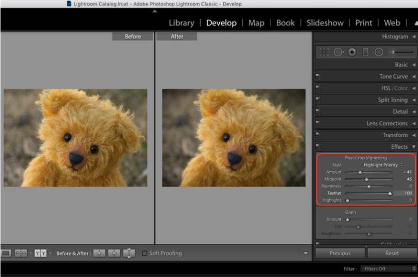Viewport: 418px width, 277px height.
Task: Click the vignette Amount value -41
Action: click(407, 172)
